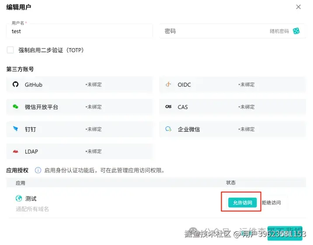Click the teal button at dialog bottom right
This screenshot has width=313, height=245.
pos(285,233)
